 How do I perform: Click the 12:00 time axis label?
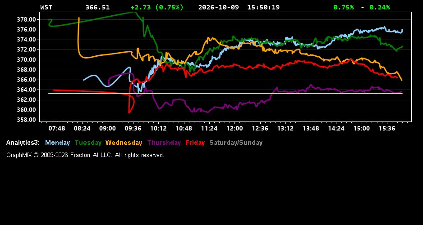[234, 128]
